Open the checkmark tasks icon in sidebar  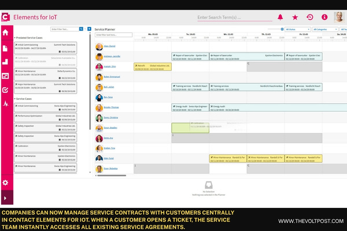[5, 90]
